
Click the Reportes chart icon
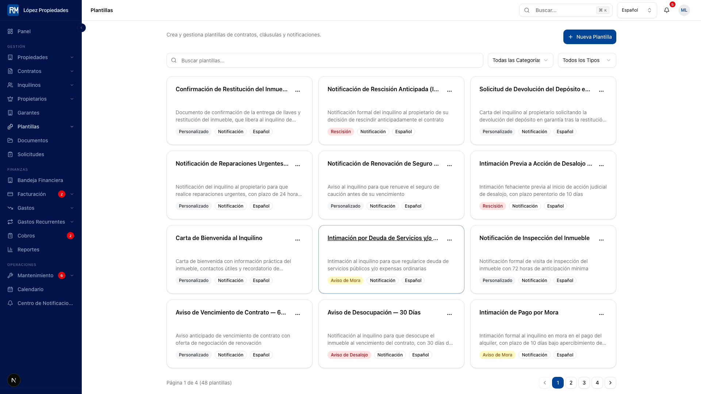pos(10,250)
